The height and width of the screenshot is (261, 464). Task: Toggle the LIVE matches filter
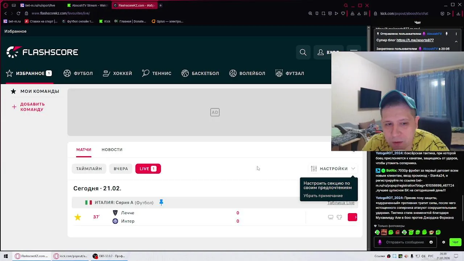coord(148,169)
